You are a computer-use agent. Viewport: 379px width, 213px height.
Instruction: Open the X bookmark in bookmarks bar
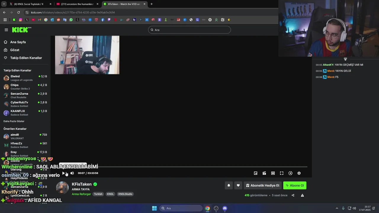tap(27, 20)
